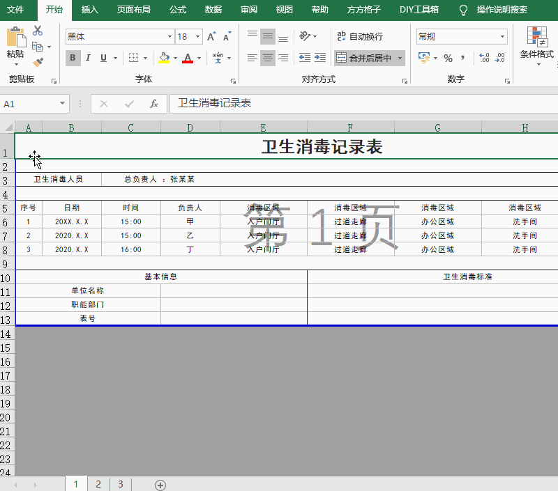
Task: Open the font size dropdown showing 18
Action: click(x=197, y=37)
